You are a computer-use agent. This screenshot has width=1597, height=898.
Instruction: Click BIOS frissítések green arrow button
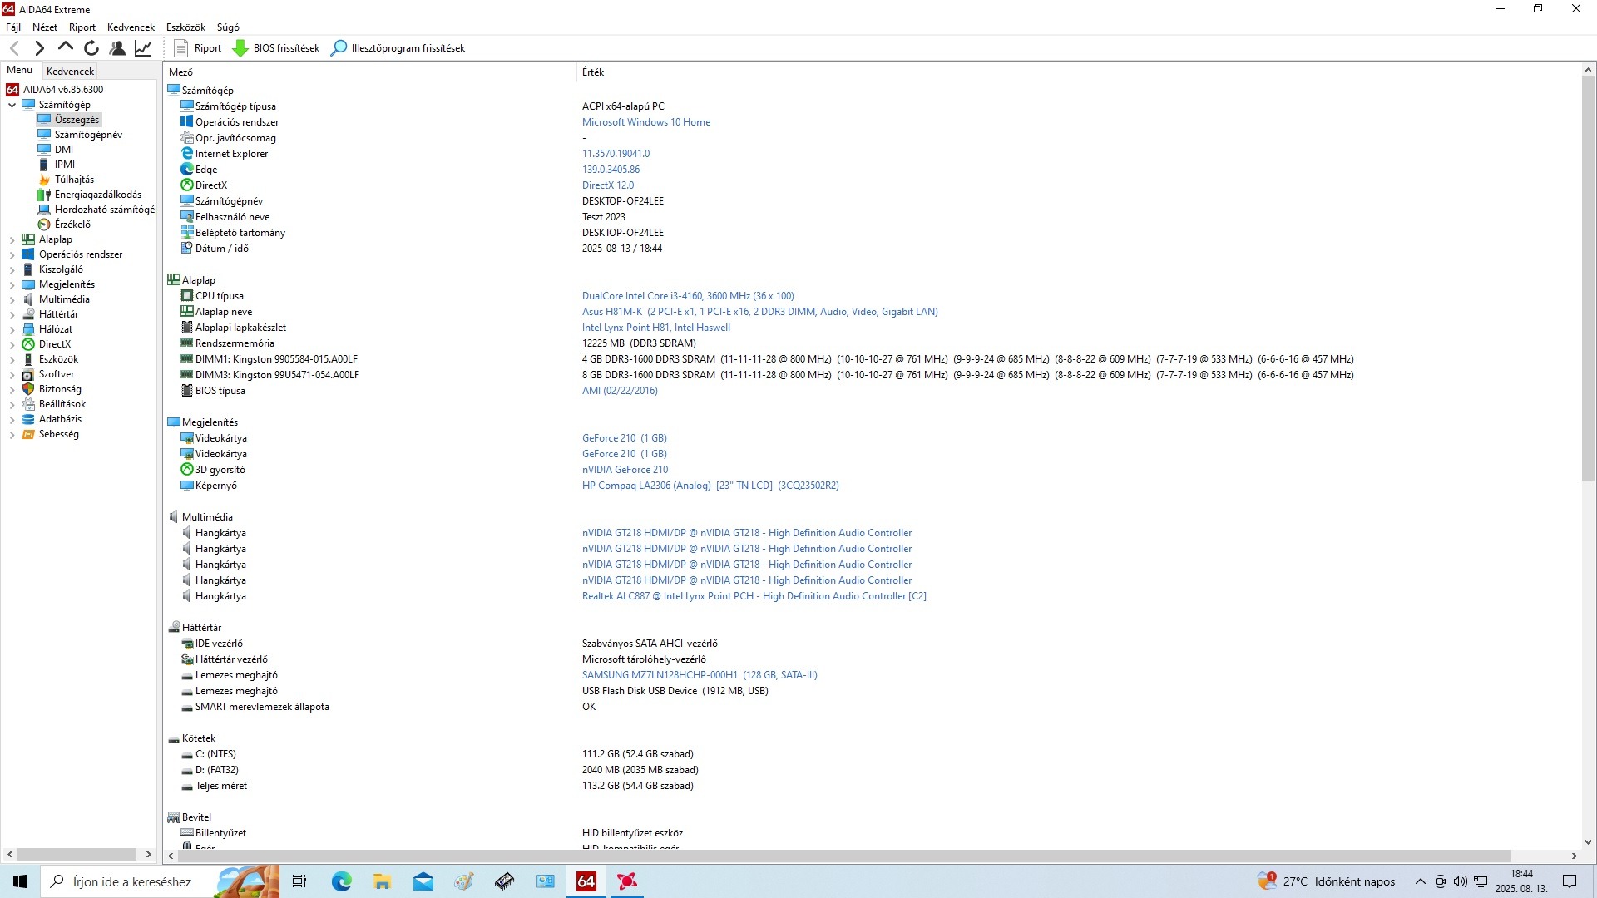pyautogui.click(x=276, y=48)
